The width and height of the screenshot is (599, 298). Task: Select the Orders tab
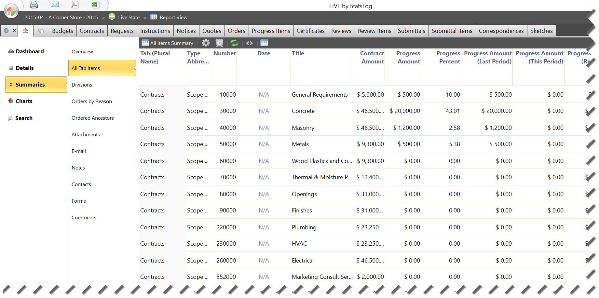[237, 31]
